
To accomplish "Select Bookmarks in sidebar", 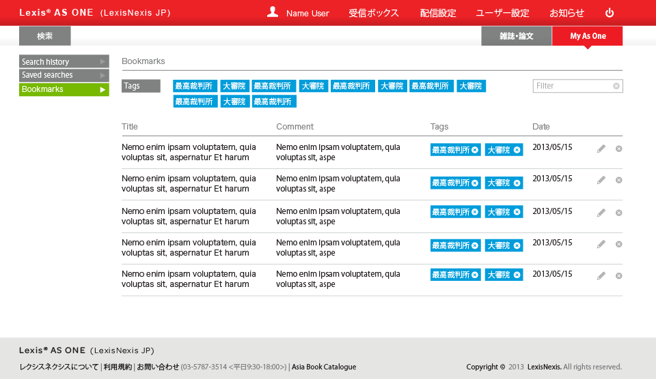I will click(x=64, y=89).
